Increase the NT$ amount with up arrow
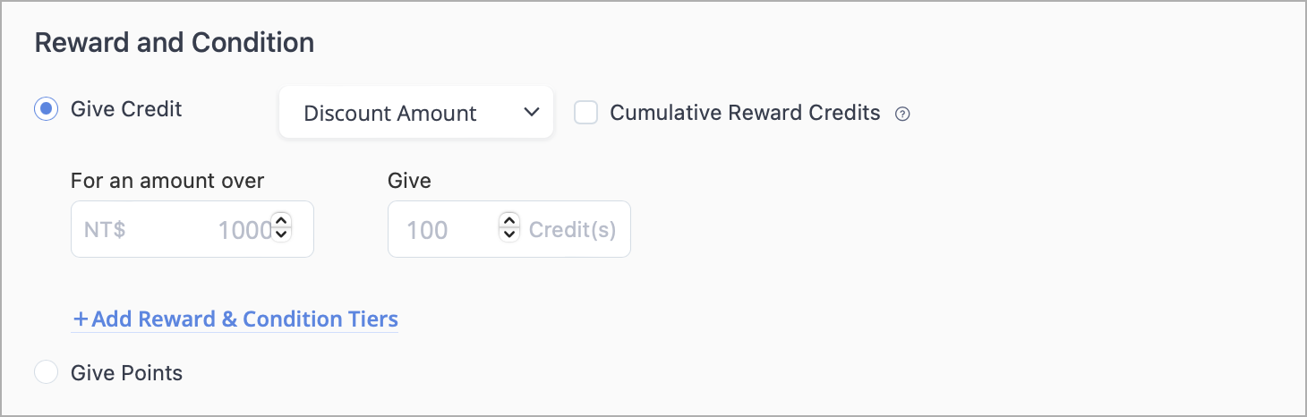The width and height of the screenshot is (1307, 417). click(281, 221)
